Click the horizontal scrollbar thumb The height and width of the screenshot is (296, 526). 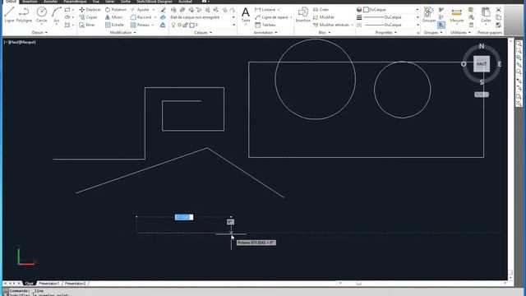coord(358,284)
